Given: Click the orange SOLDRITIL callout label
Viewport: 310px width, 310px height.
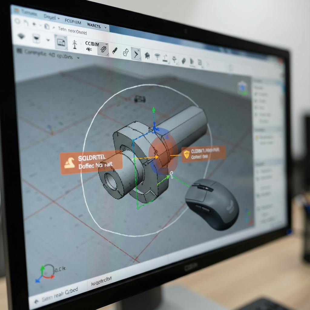Looking at the screenshot, I should click(x=91, y=162).
